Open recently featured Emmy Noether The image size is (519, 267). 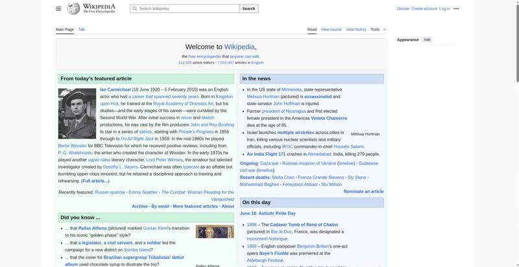143,192
